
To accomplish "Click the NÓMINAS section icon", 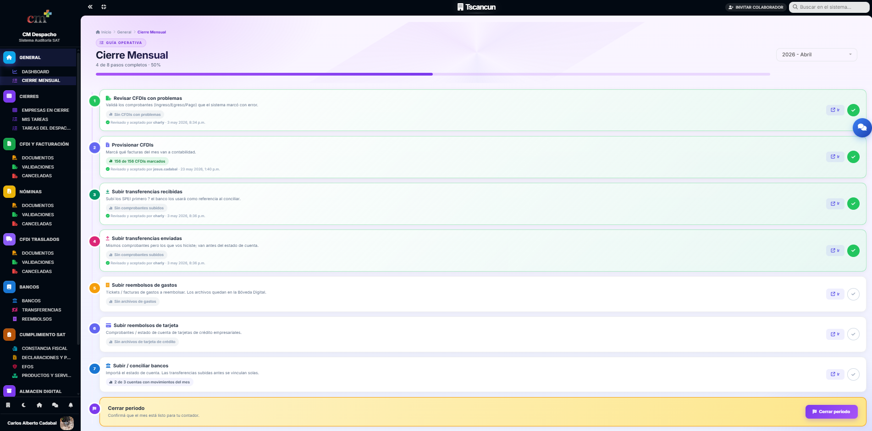I will point(9,191).
